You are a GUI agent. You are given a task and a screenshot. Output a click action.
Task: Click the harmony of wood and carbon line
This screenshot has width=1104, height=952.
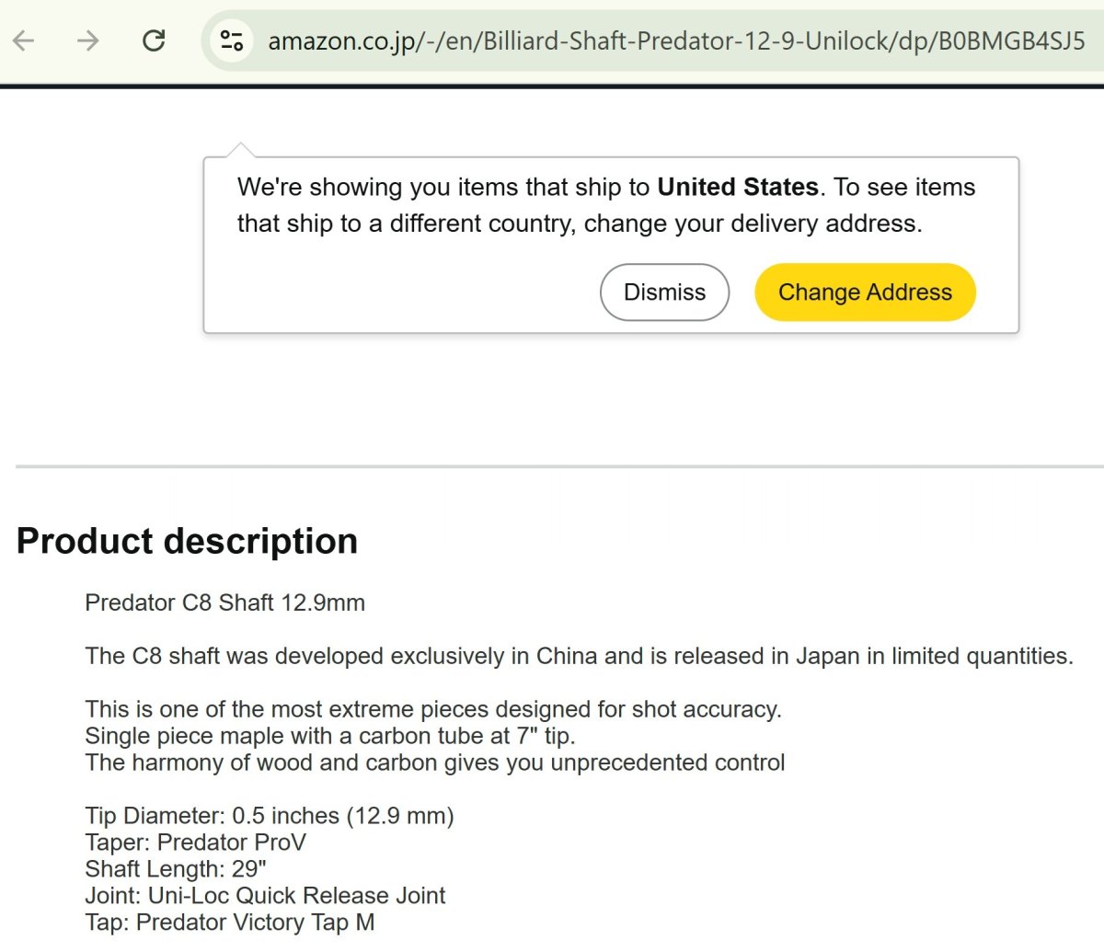click(x=435, y=763)
